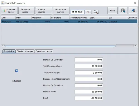Click the scrollbar right arrow
Viewport: 139px width, 106px height.
pos(136,46)
